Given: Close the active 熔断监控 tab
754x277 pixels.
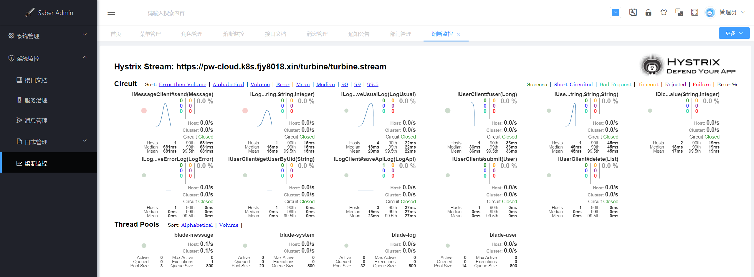Looking at the screenshot, I should tap(458, 34).
